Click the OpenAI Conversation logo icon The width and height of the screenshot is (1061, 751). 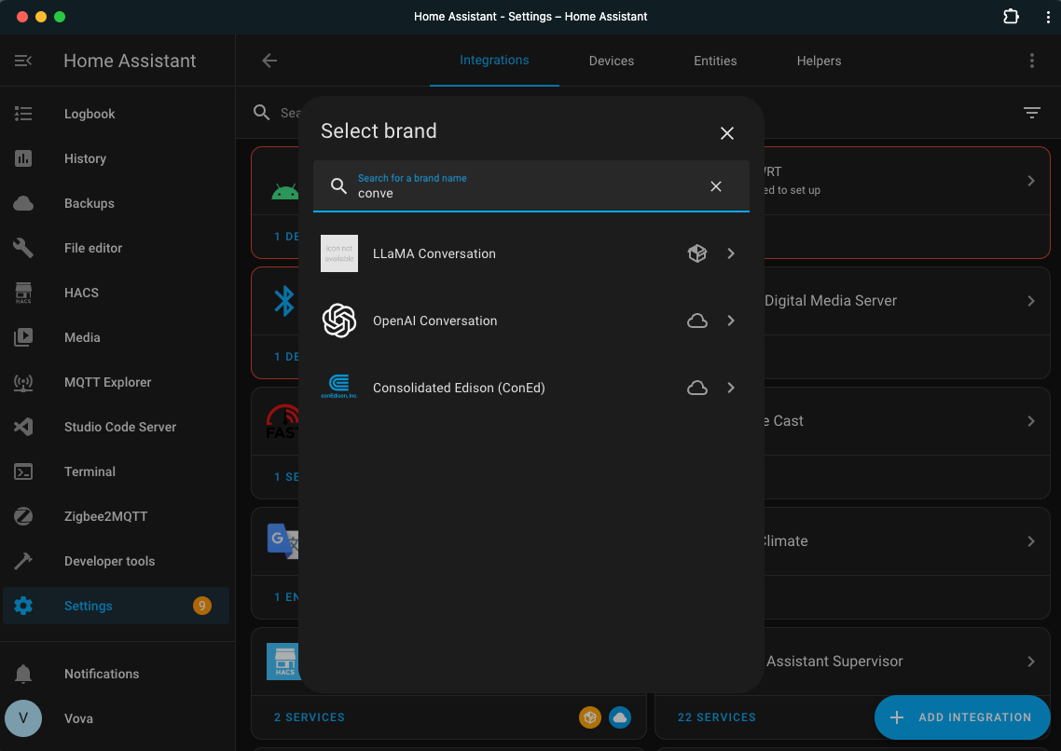click(339, 321)
